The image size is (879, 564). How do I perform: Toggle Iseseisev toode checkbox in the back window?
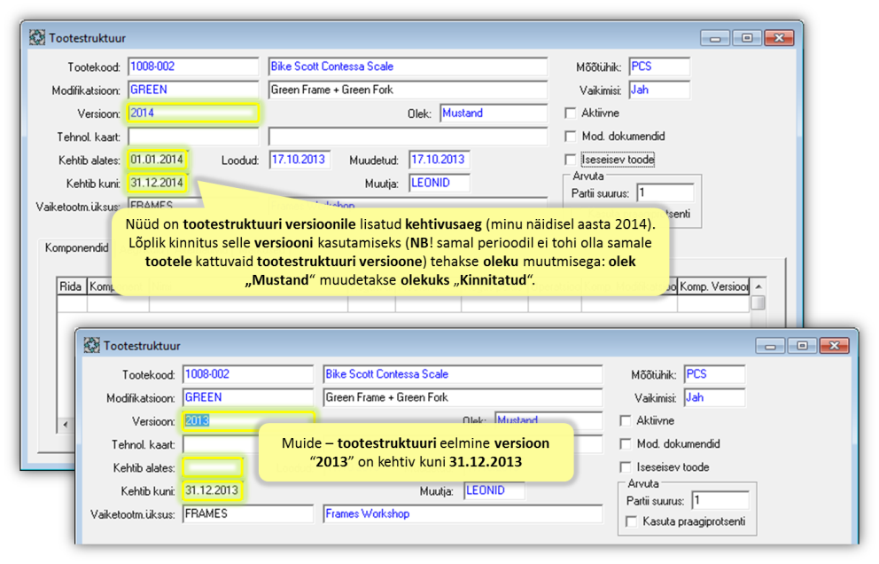coord(570,160)
